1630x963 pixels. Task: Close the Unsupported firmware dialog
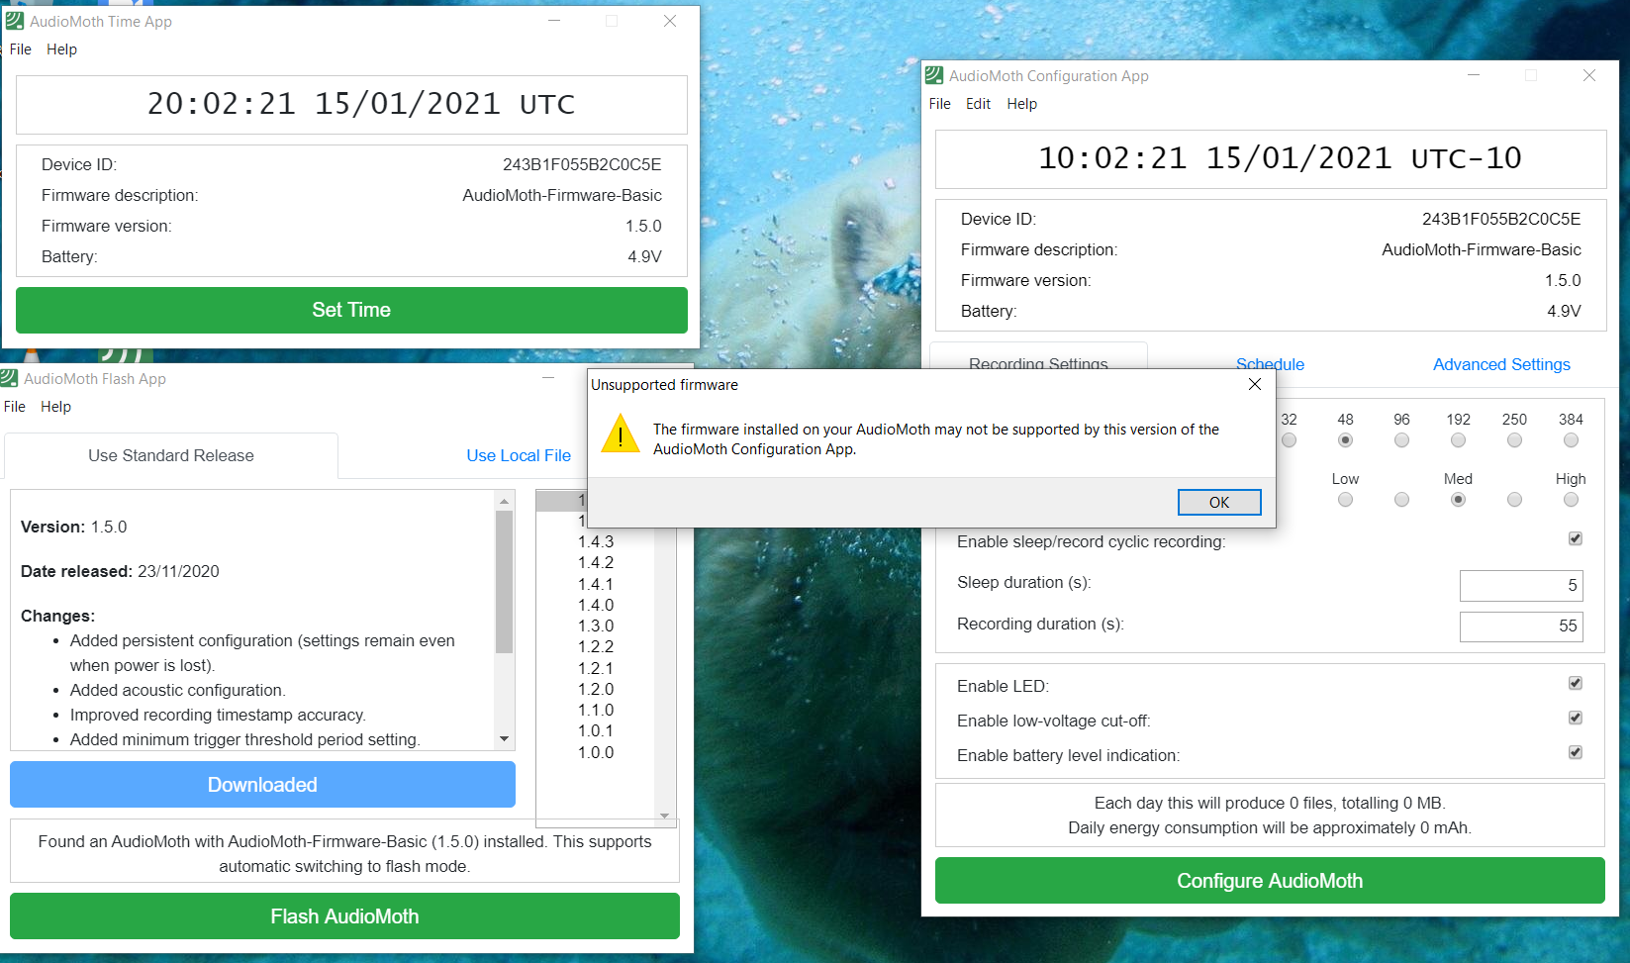[x=1255, y=384]
